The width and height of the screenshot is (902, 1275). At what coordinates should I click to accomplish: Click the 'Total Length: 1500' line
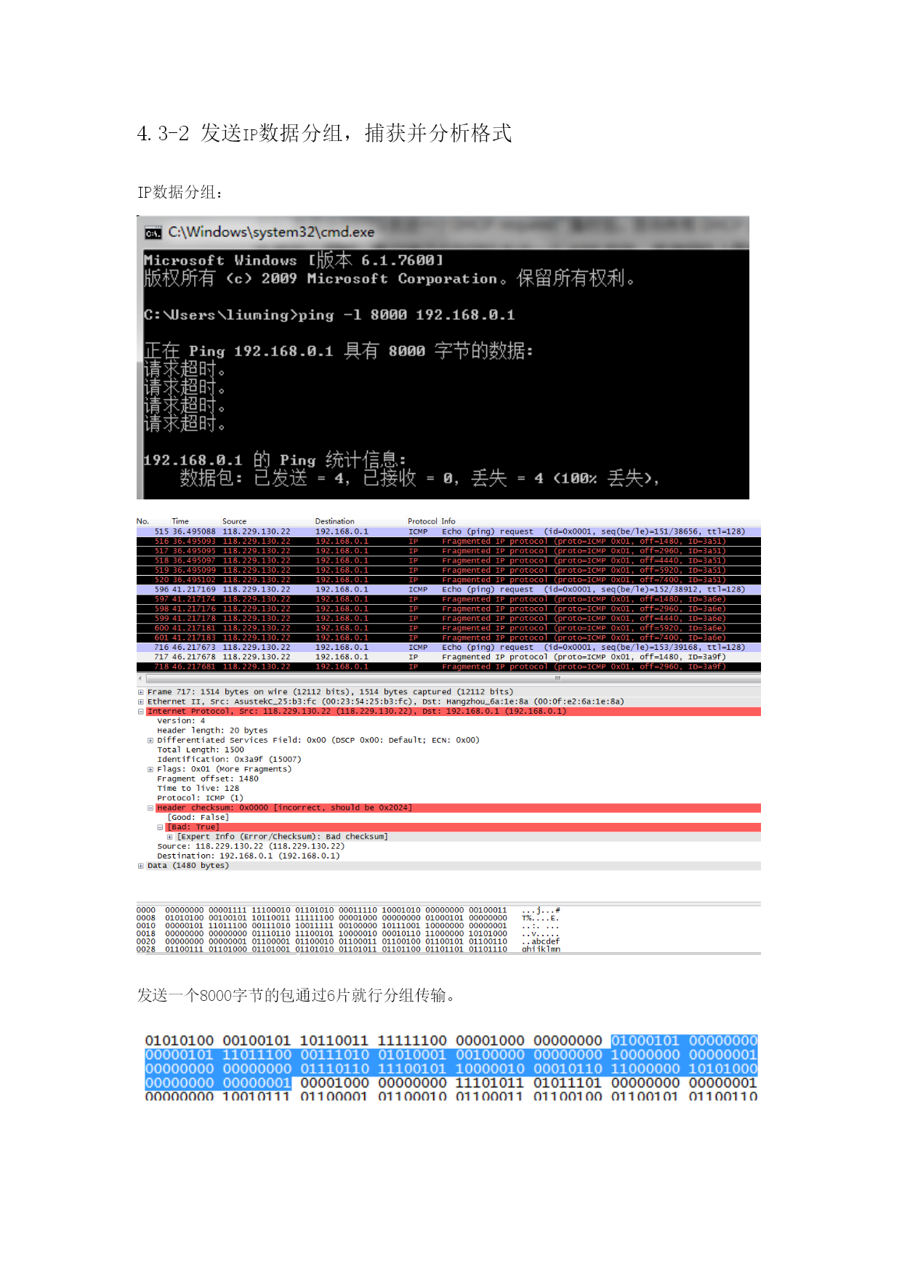(201, 750)
